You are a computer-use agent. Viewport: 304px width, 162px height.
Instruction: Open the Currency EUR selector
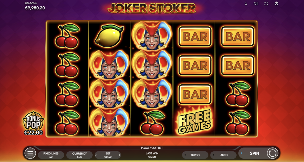point(80,155)
